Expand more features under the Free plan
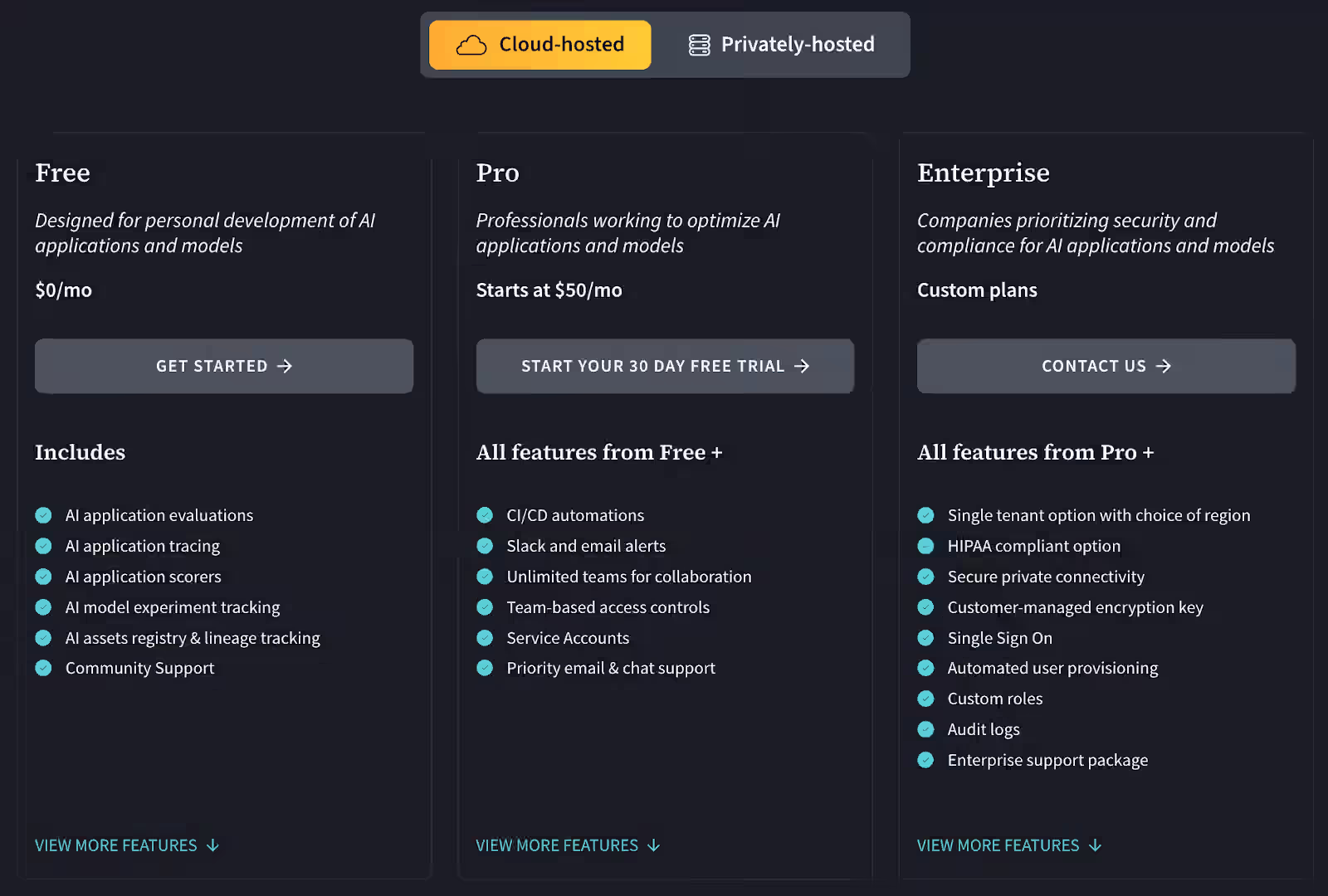This screenshot has height=896, width=1328. (x=126, y=845)
